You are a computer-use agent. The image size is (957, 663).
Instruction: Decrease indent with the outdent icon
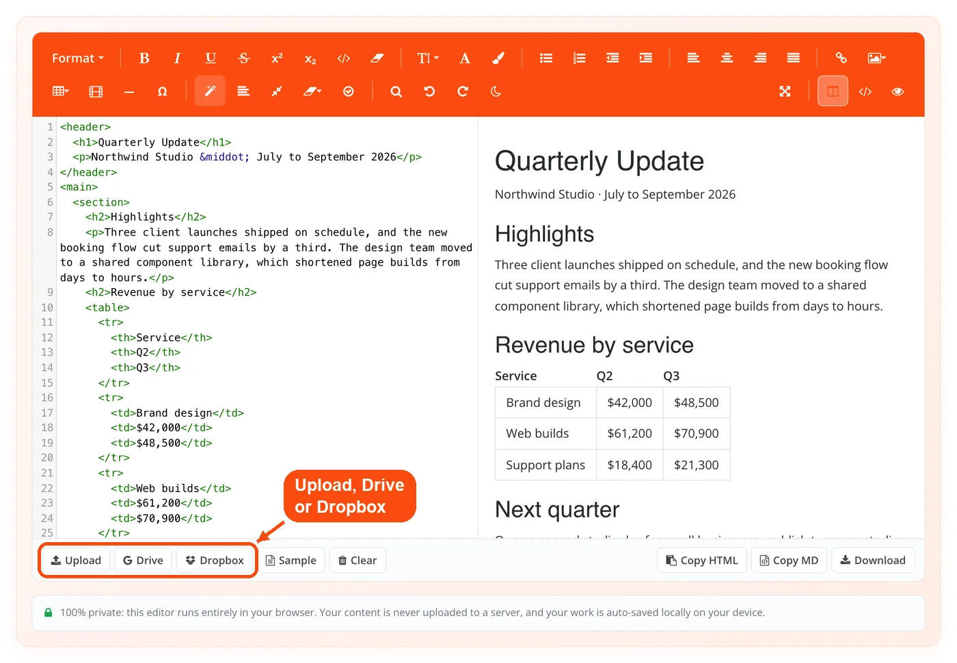pyautogui.click(x=612, y=58)
